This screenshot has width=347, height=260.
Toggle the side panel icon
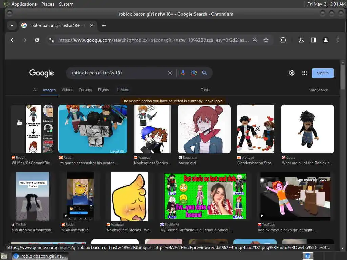(313, 40)
